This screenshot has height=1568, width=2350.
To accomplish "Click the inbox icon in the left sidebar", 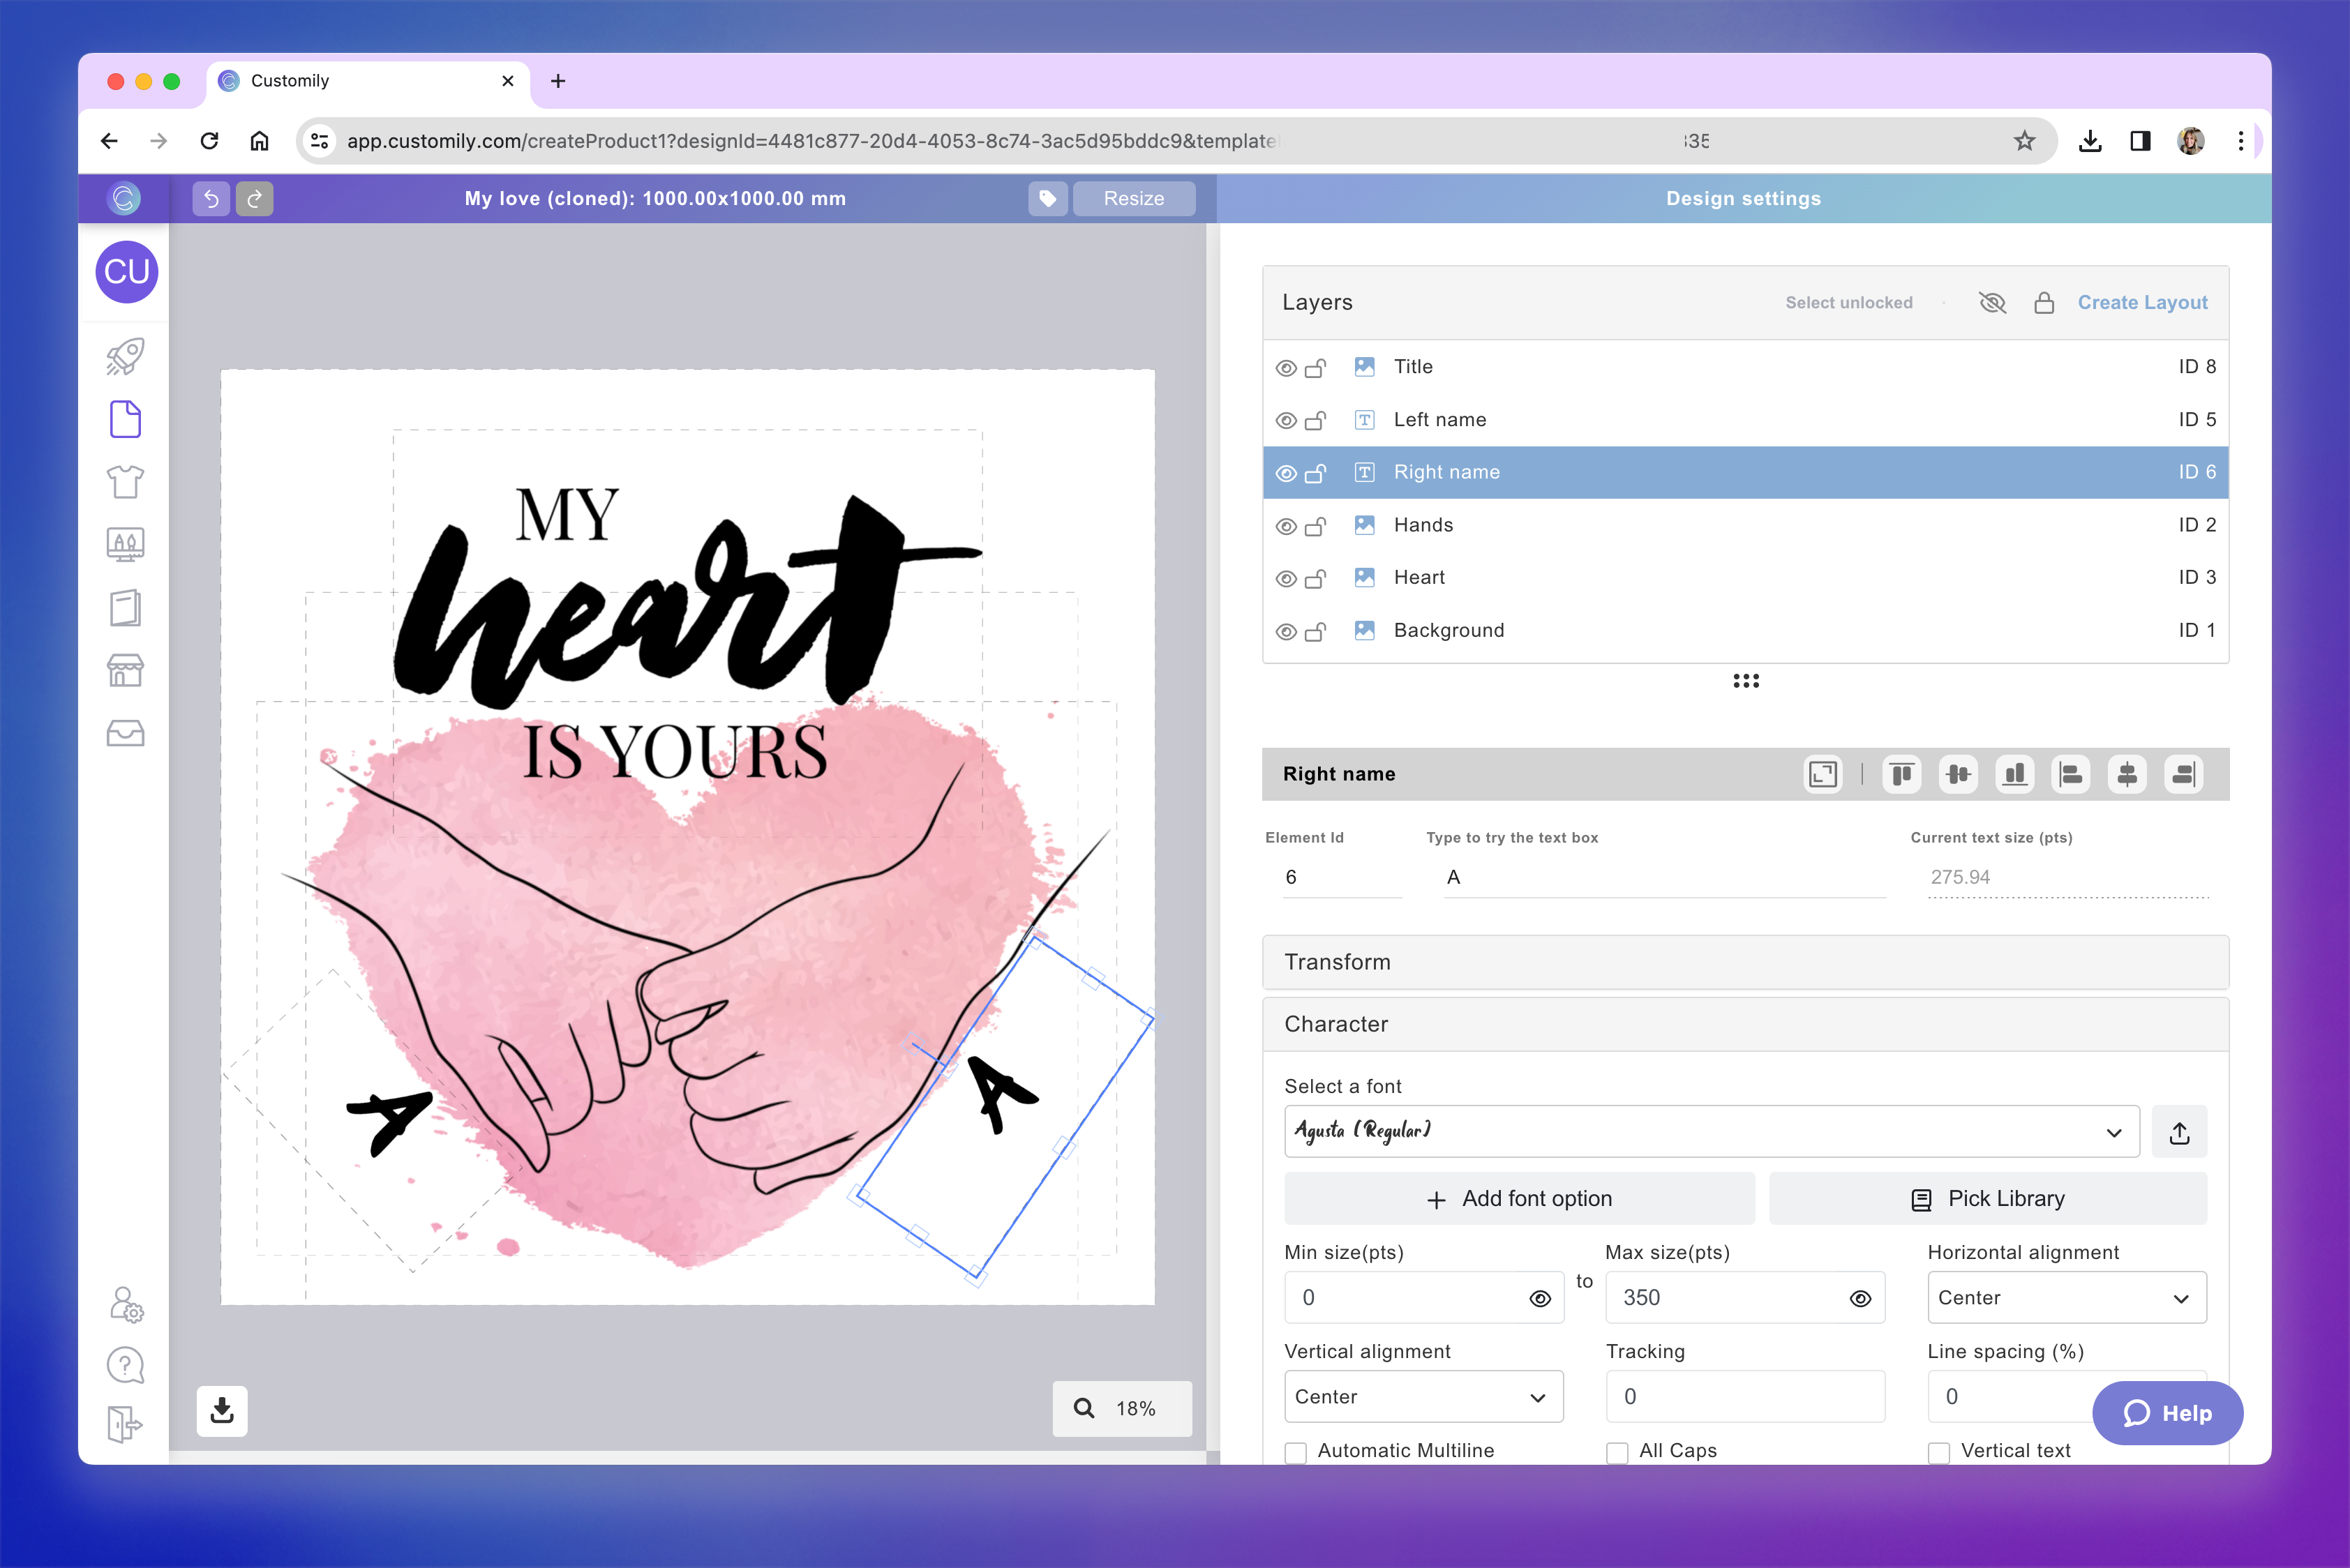I will [124, 733].
